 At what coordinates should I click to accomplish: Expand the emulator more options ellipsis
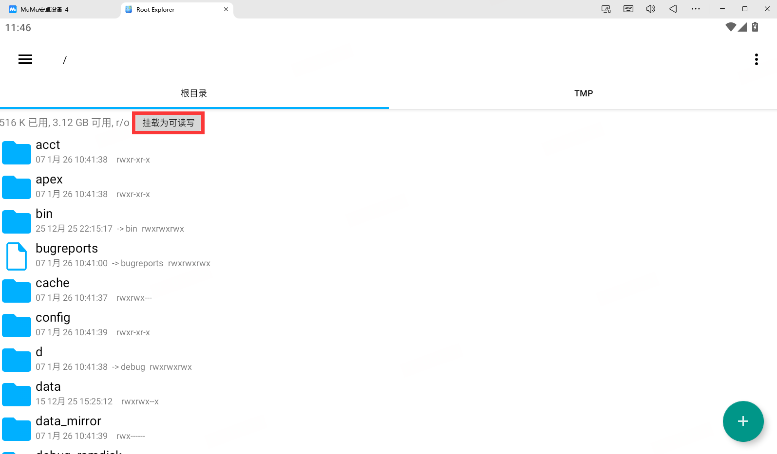click(x=696, y=9)
